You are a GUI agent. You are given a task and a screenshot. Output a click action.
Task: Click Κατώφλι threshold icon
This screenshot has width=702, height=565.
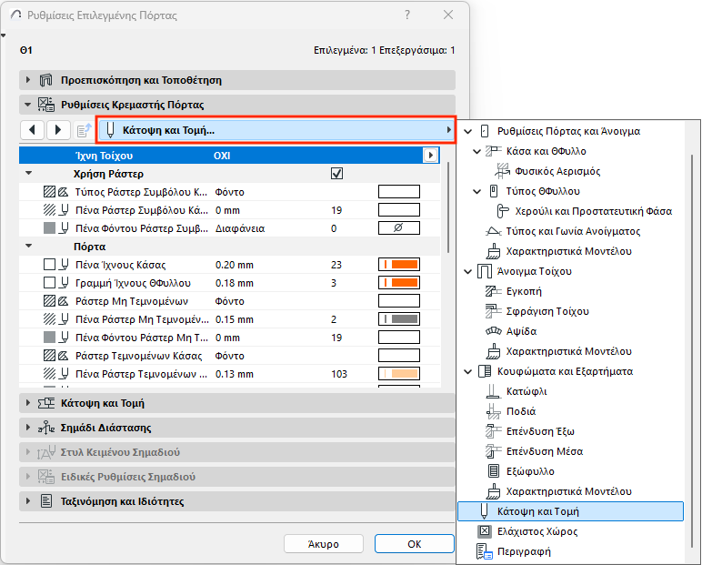pyautogui.click(x=494, y=391)
